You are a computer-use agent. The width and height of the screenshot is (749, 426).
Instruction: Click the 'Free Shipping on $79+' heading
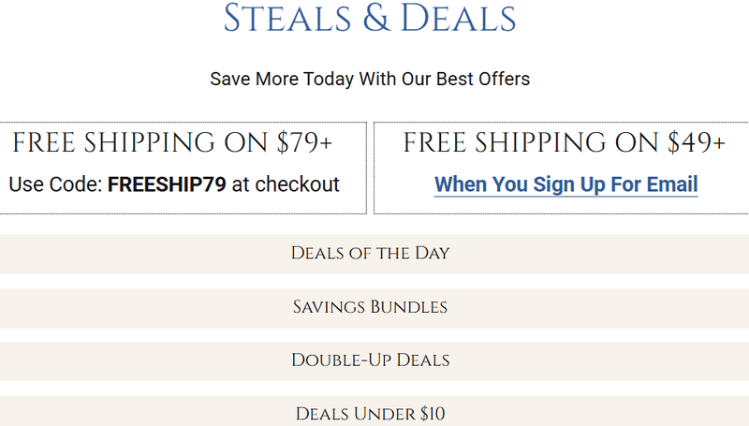click(173, 143)
